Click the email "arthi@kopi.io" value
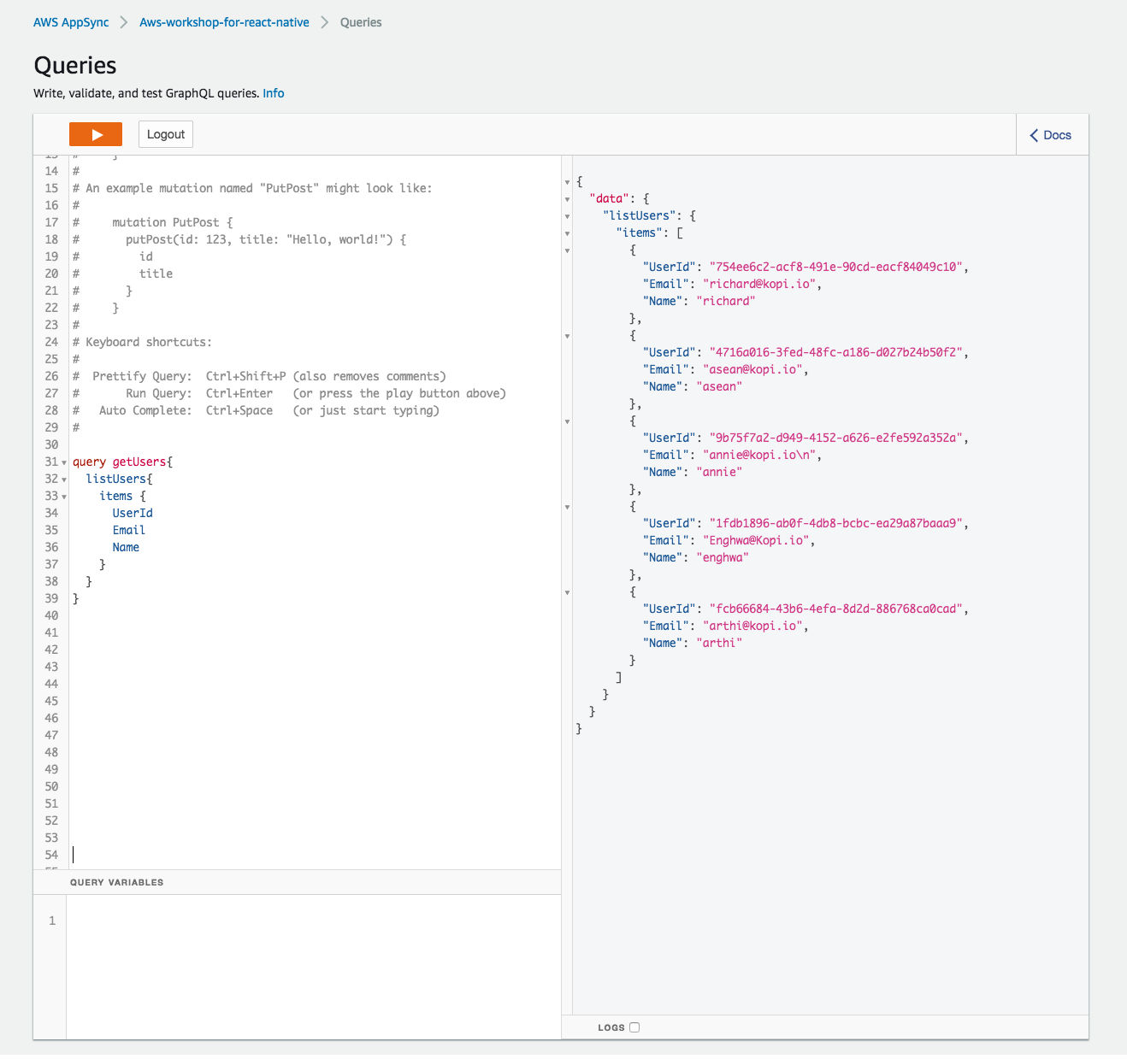This screenshot has height=1059, width=1127. (752, 626)
